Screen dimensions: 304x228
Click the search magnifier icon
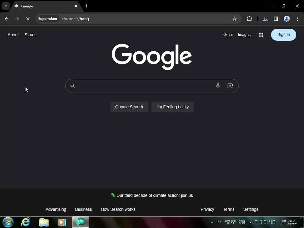[x=72, y=86]
